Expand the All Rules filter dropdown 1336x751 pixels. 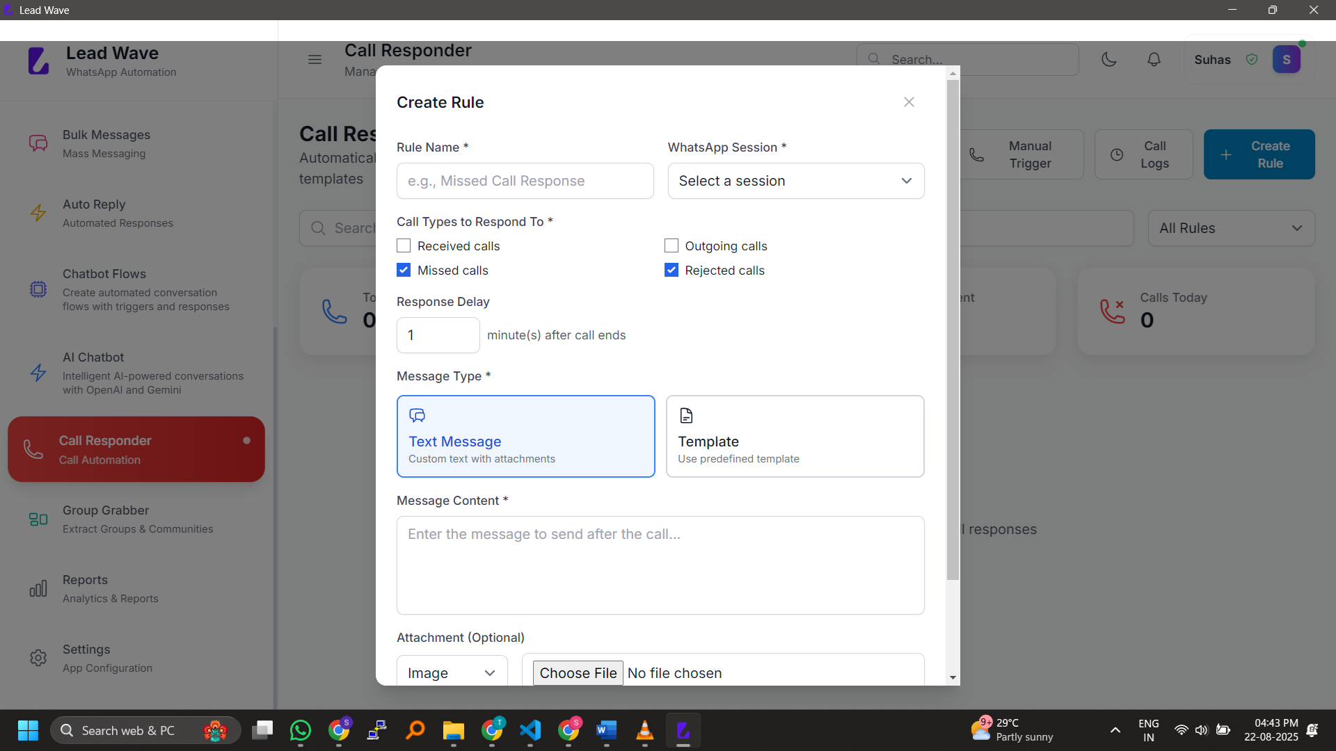coord(1230,228)
